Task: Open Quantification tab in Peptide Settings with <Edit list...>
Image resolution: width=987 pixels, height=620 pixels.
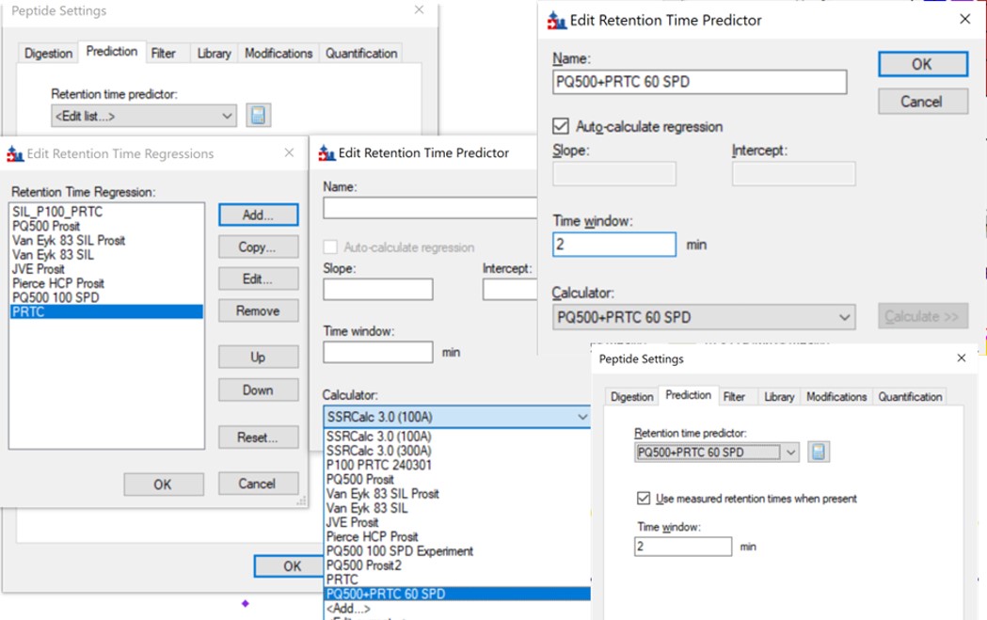Action: point(361,54)
